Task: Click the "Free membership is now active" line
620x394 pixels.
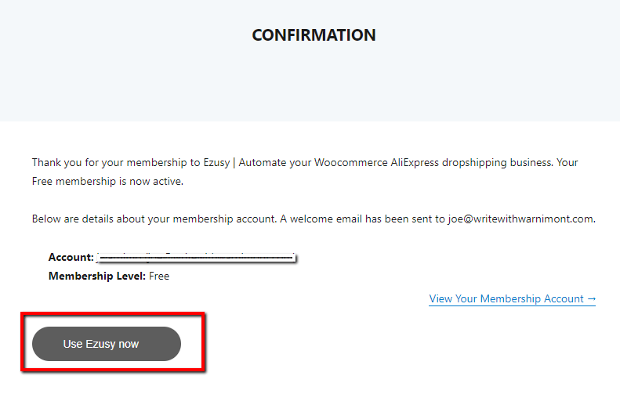Action: 108,181
